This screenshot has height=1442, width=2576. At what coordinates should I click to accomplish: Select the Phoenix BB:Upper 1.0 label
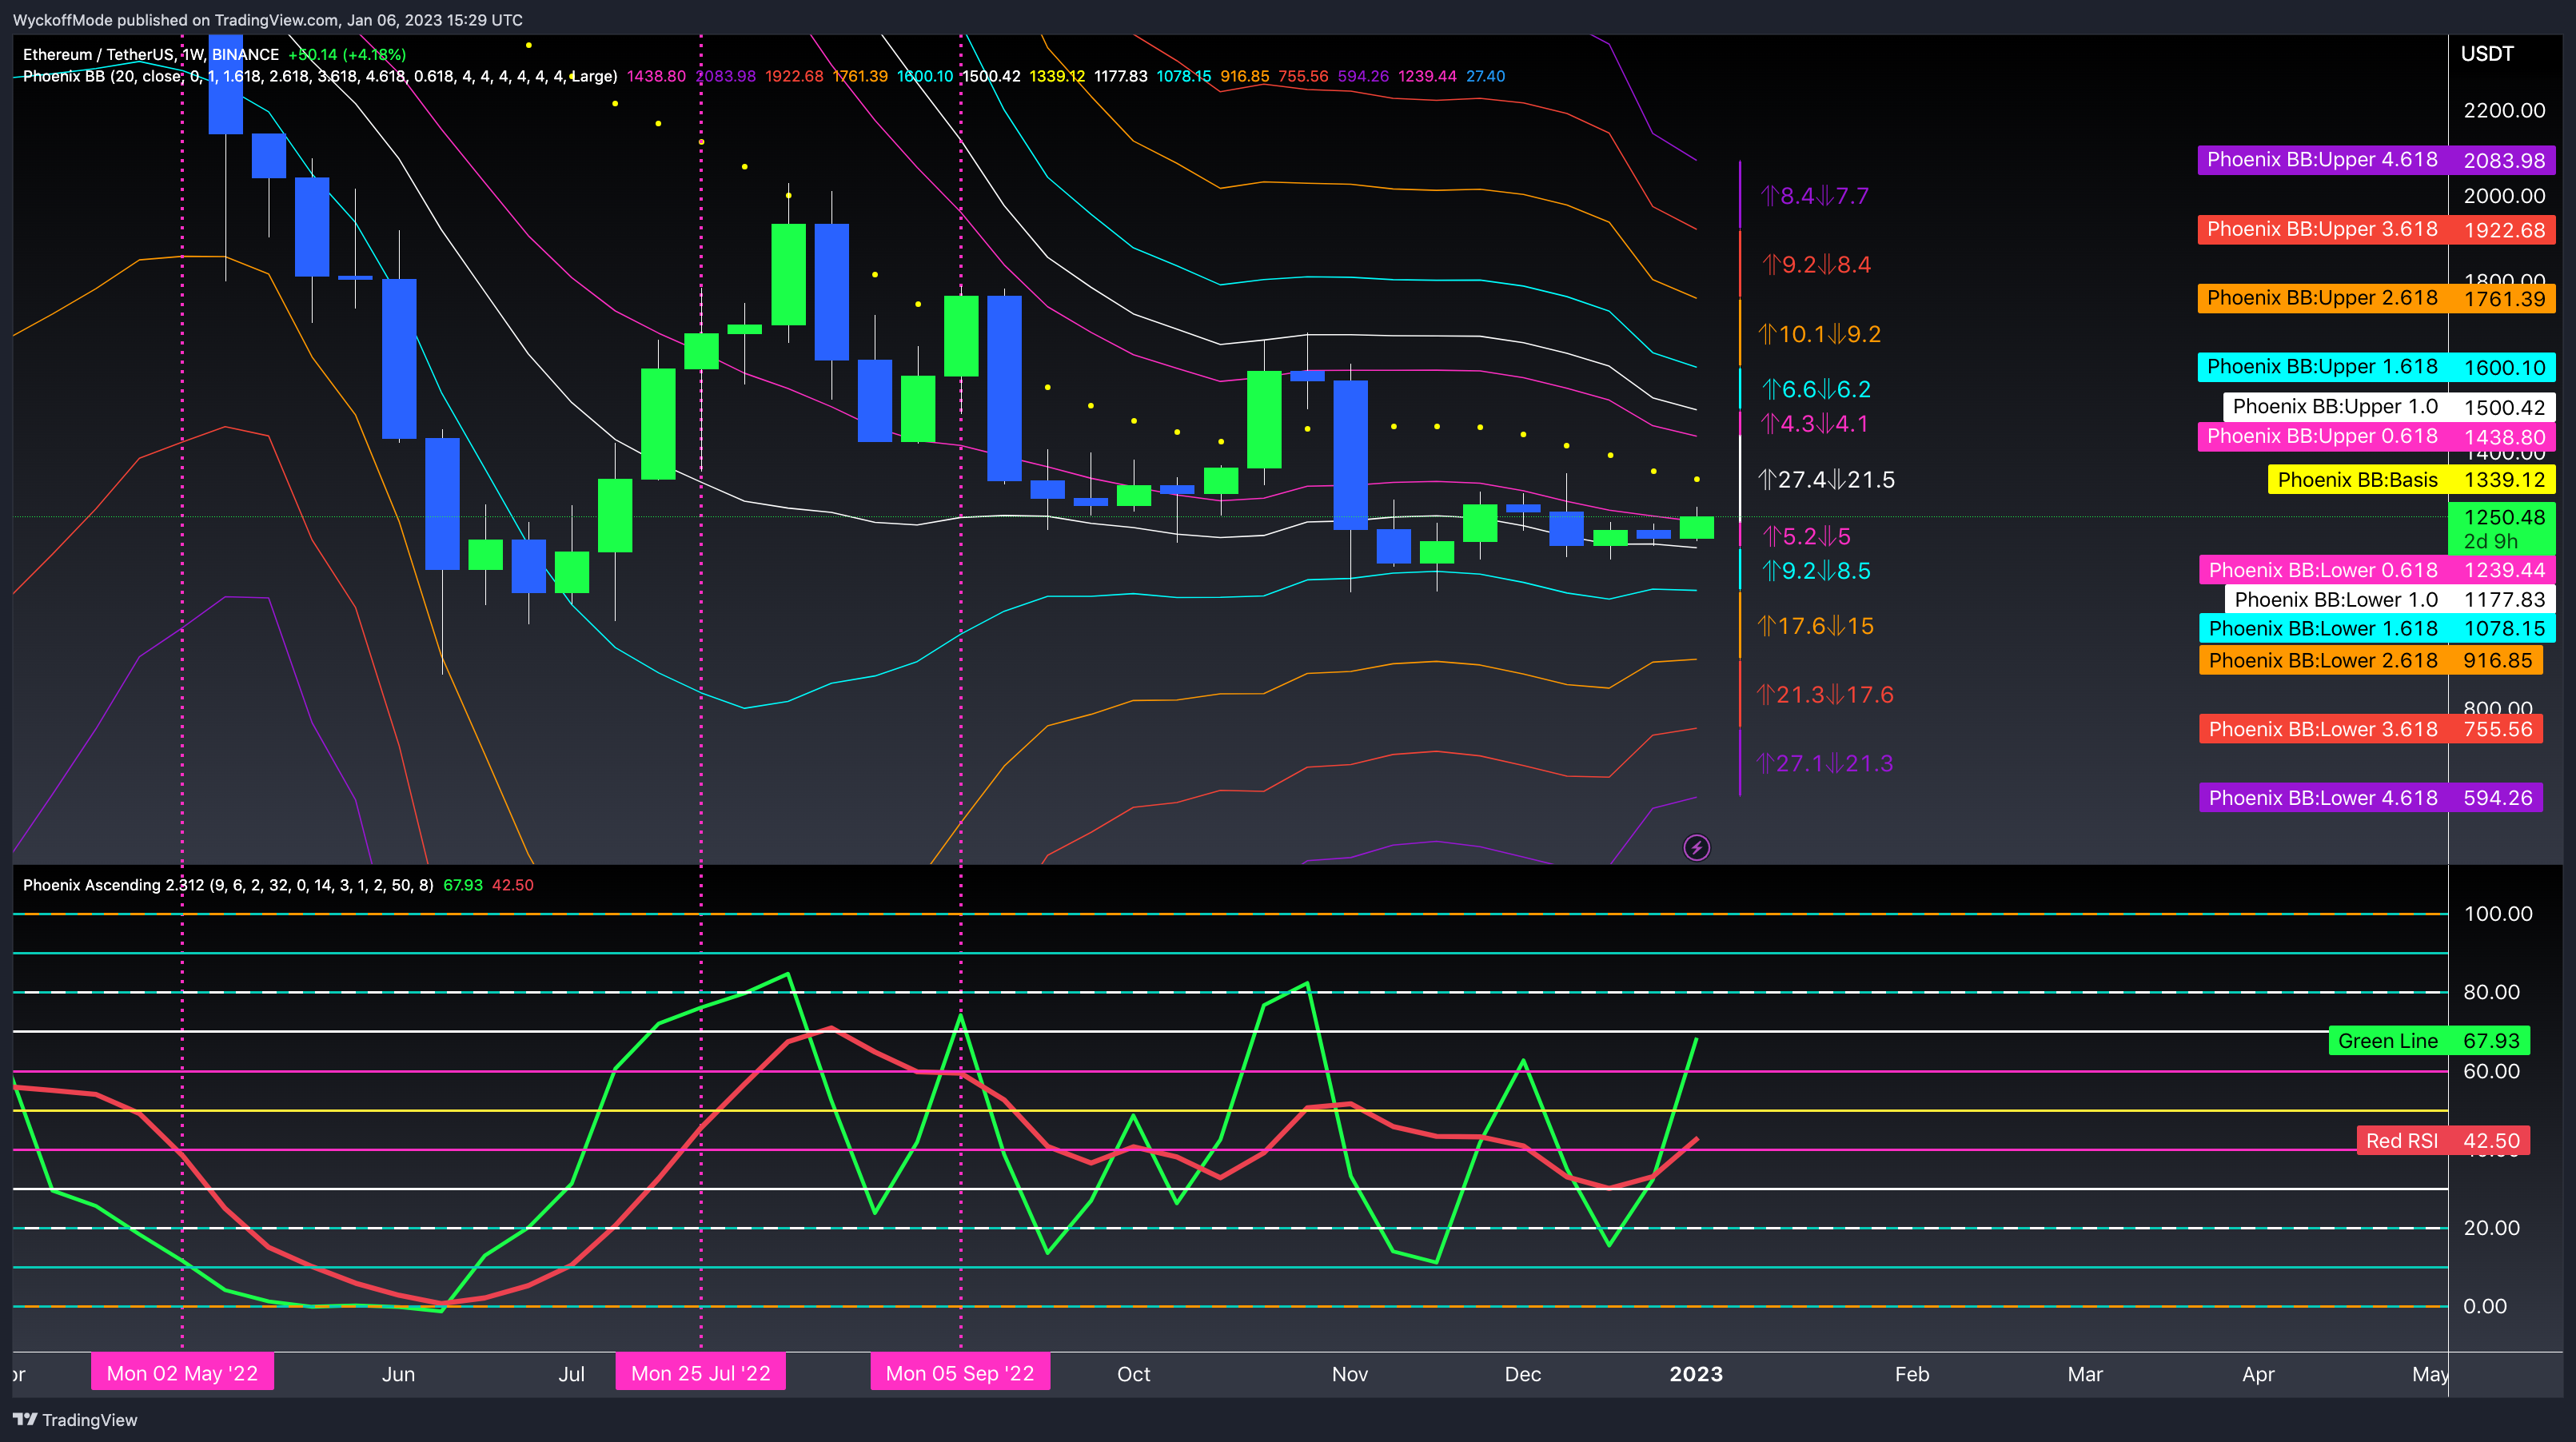tap(2389, 407)
